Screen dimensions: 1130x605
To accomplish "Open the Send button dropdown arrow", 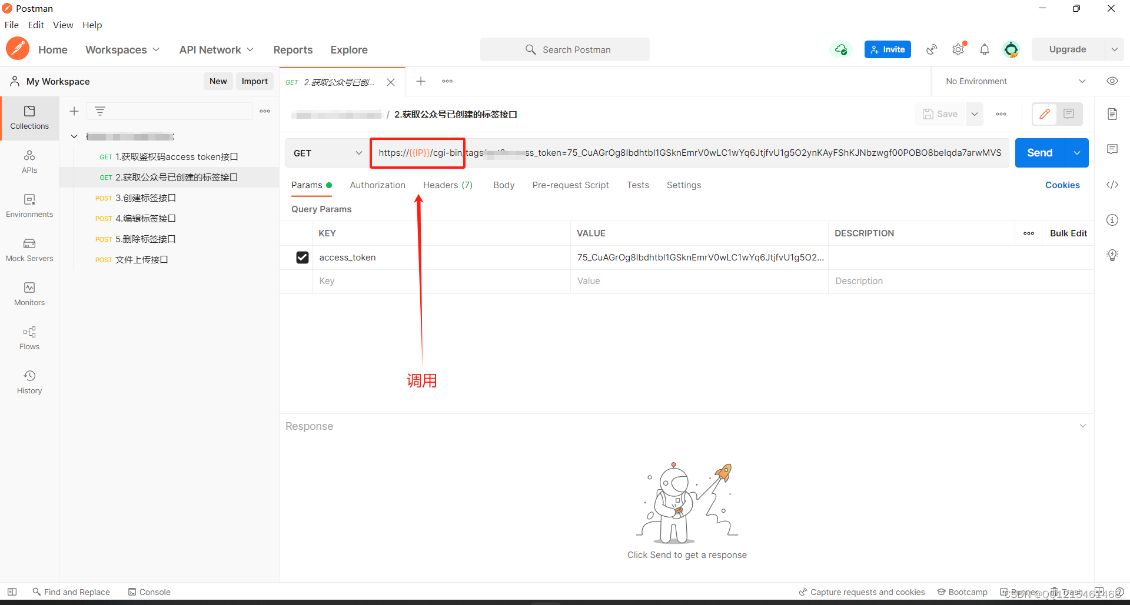I will click(x=1076, y=153).
